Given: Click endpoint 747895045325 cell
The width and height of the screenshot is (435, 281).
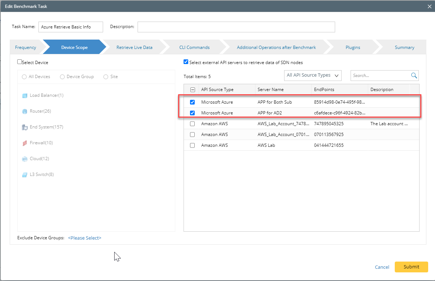Looking at the screenshot, I should point(329,124).
